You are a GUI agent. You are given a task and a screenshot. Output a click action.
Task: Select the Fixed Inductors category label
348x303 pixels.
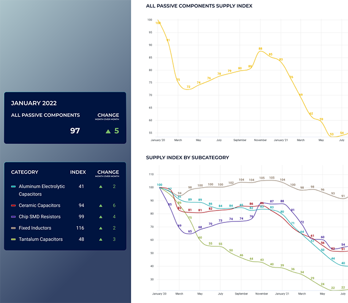point(35,228)
